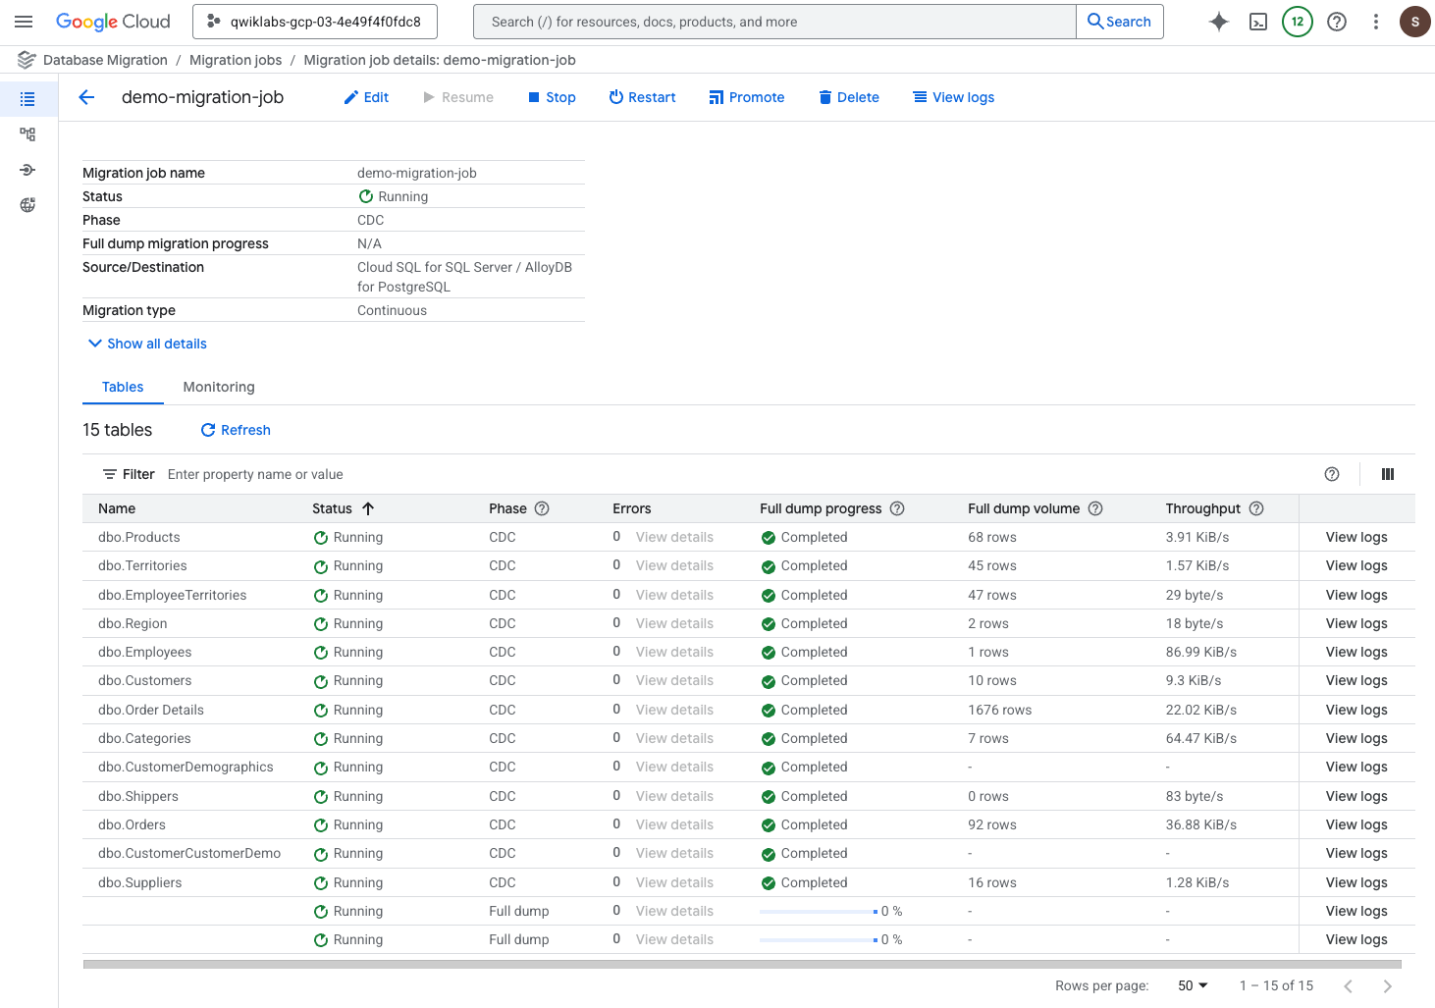Select dbo.Customers table name
This screenshot has width=1435, height=1008.
point(144,680)
